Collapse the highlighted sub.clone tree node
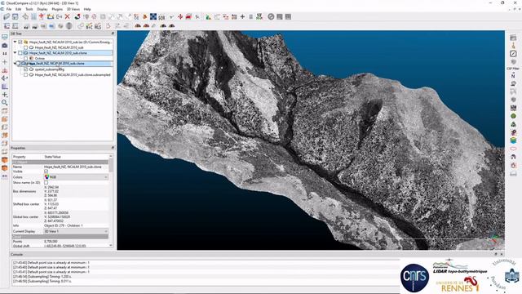522x294 pixels. pos(15,53)
